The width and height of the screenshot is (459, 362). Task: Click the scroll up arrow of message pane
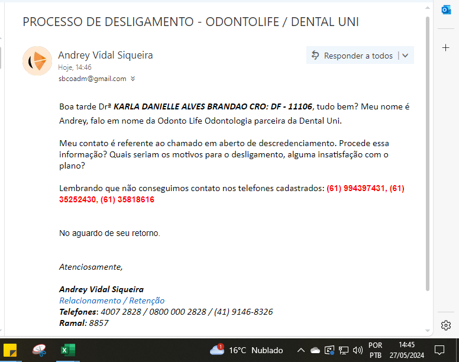428,8
